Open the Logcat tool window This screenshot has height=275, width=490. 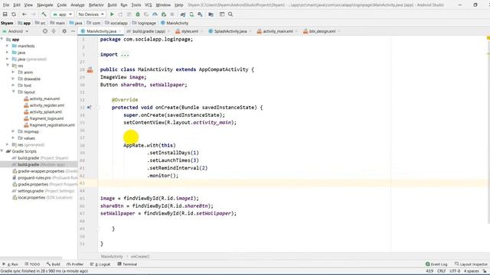(x=100, y=264)
